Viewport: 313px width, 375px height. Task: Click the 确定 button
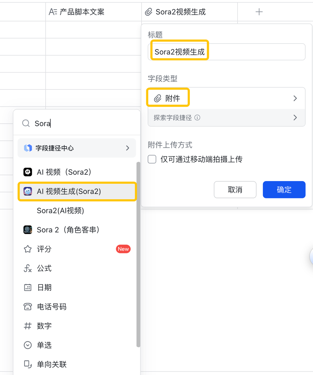pyautogui.click(x=284, y=190)
